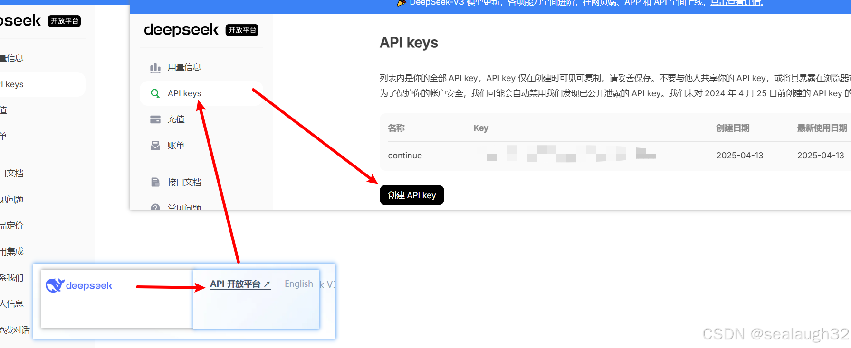Viewport: 851px width, 348px height.
Task: Click the 'continue' key name cell
Action: [x=405, y=156]
